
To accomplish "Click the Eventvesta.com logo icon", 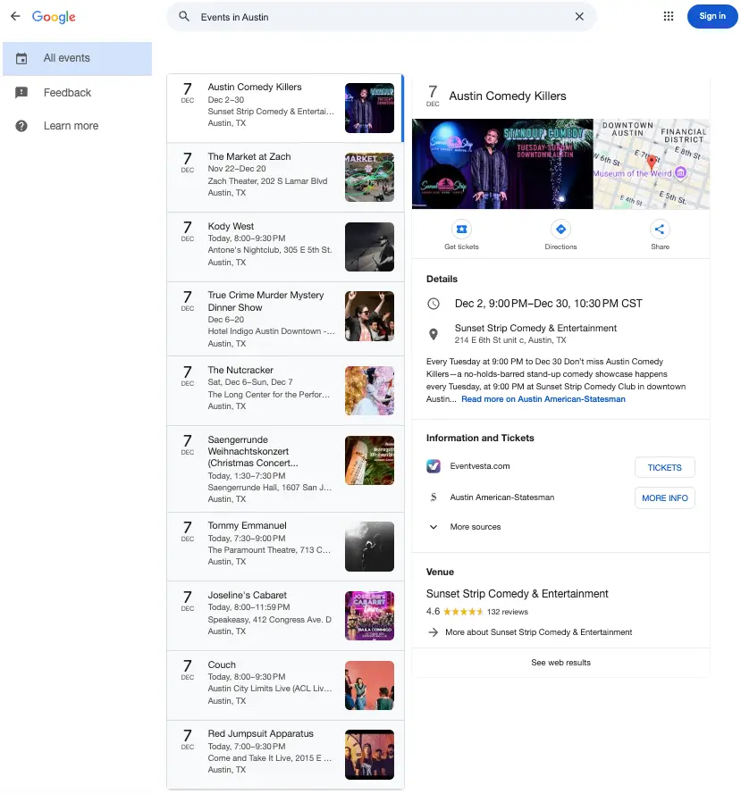I will pyautogui.click(x=434, y=466).
